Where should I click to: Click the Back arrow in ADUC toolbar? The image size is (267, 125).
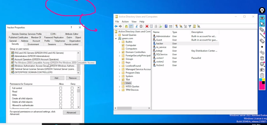coord(116,26)
